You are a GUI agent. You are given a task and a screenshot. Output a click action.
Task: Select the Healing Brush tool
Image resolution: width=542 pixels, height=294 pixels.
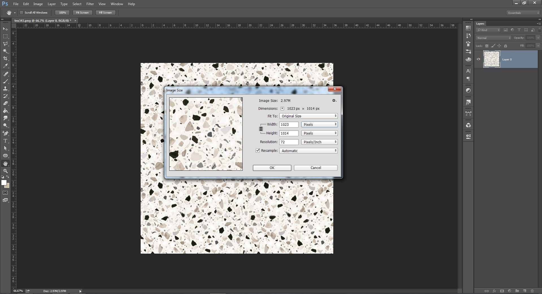coord(5,74)
